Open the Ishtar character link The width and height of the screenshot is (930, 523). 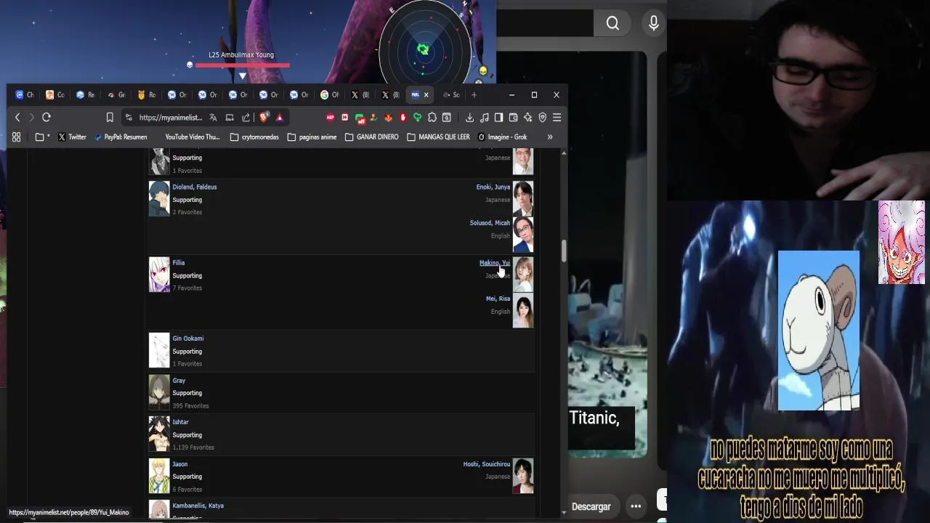tap(181, 422)
